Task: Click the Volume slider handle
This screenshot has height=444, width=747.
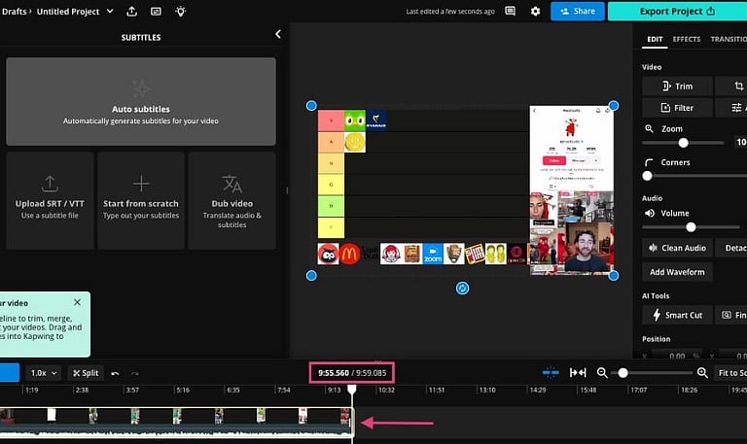Action: tap(691, 227)
